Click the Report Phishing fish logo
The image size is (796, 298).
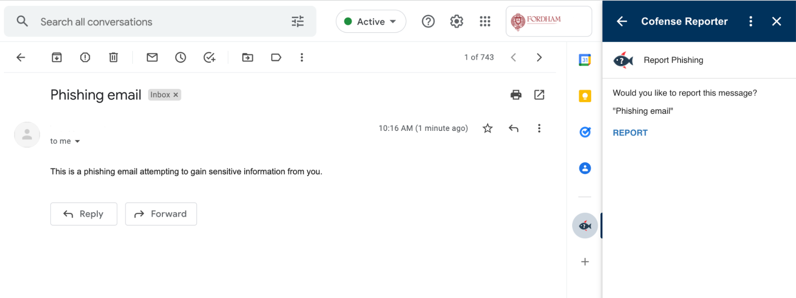(623, 60)
